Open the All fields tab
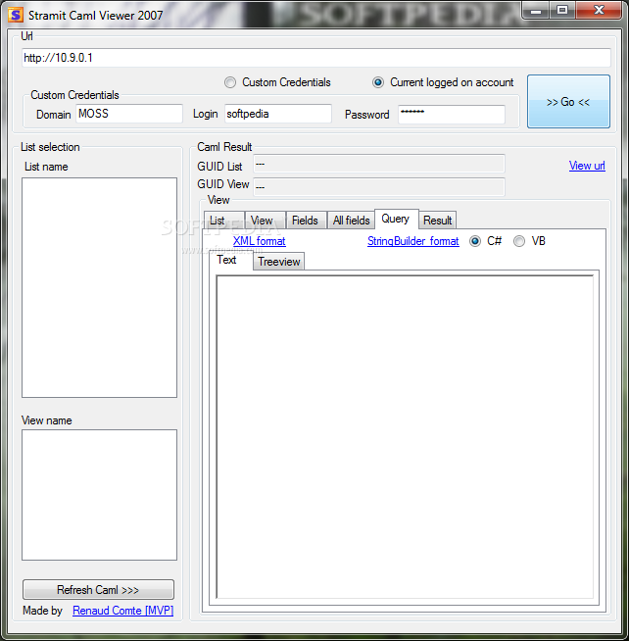This screenshot has width=629, height=641. tap(351, 221)
